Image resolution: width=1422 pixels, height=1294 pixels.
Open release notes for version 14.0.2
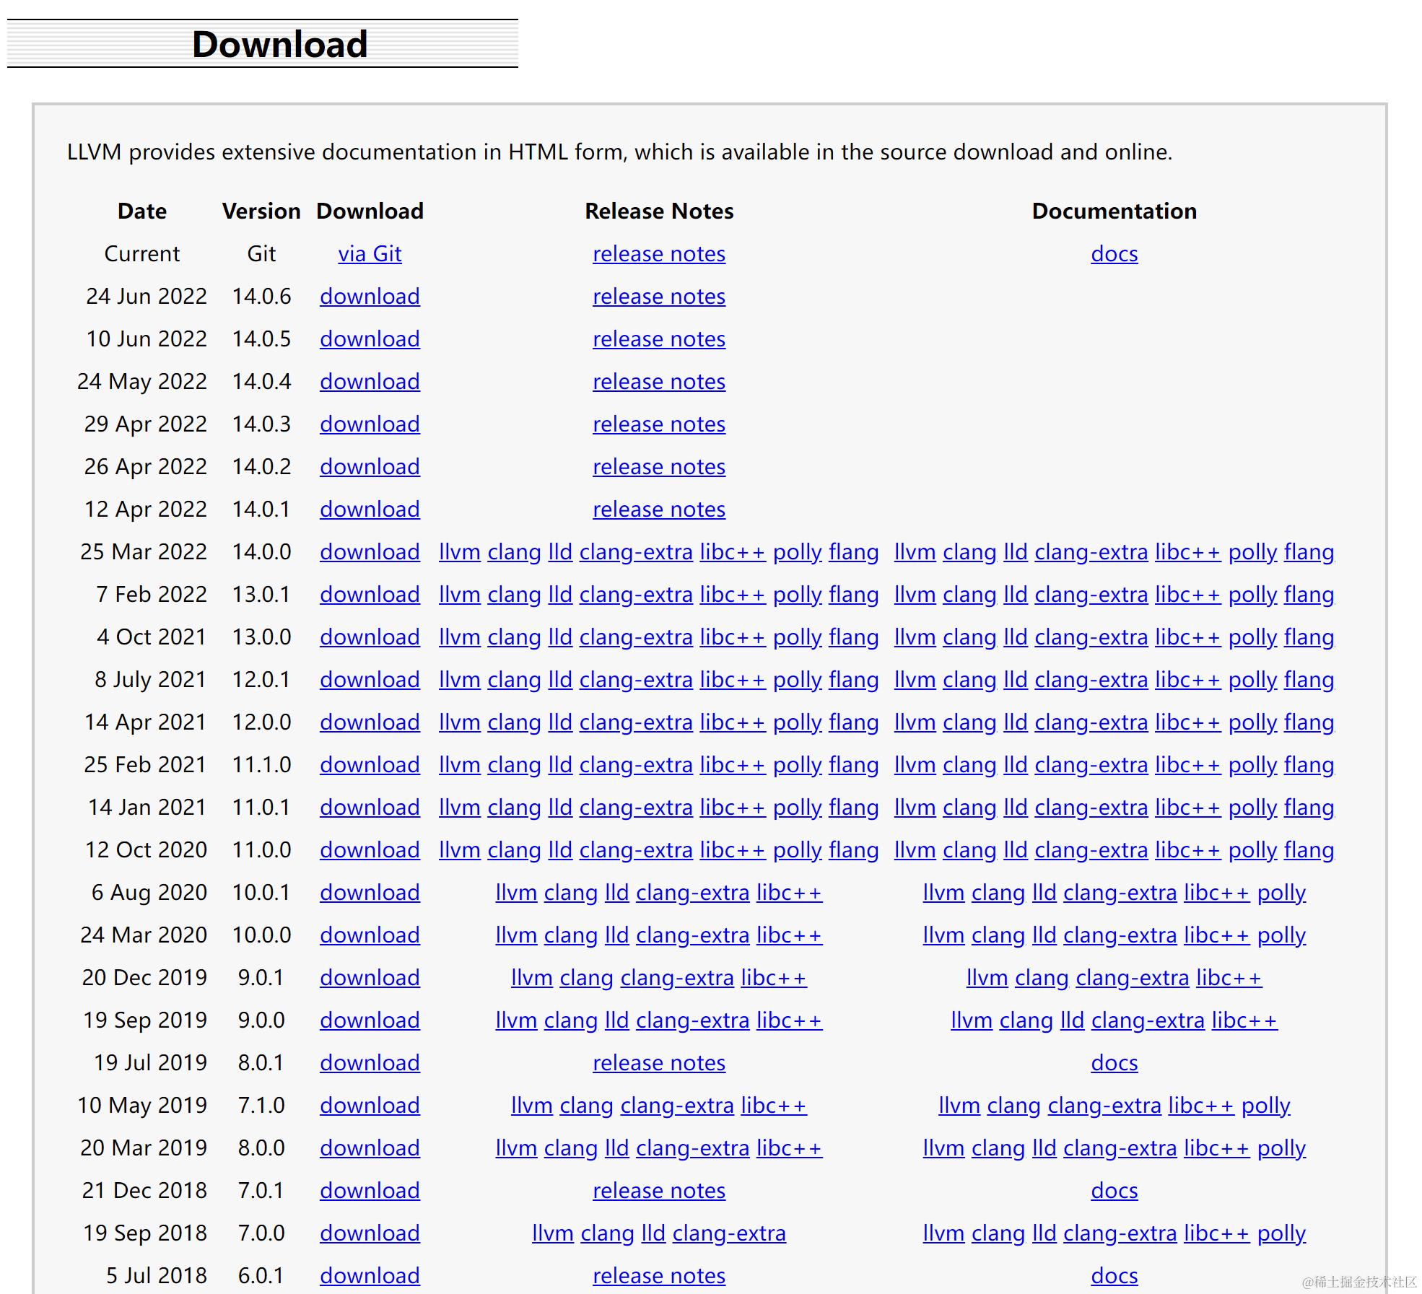(x=658, y=467)
